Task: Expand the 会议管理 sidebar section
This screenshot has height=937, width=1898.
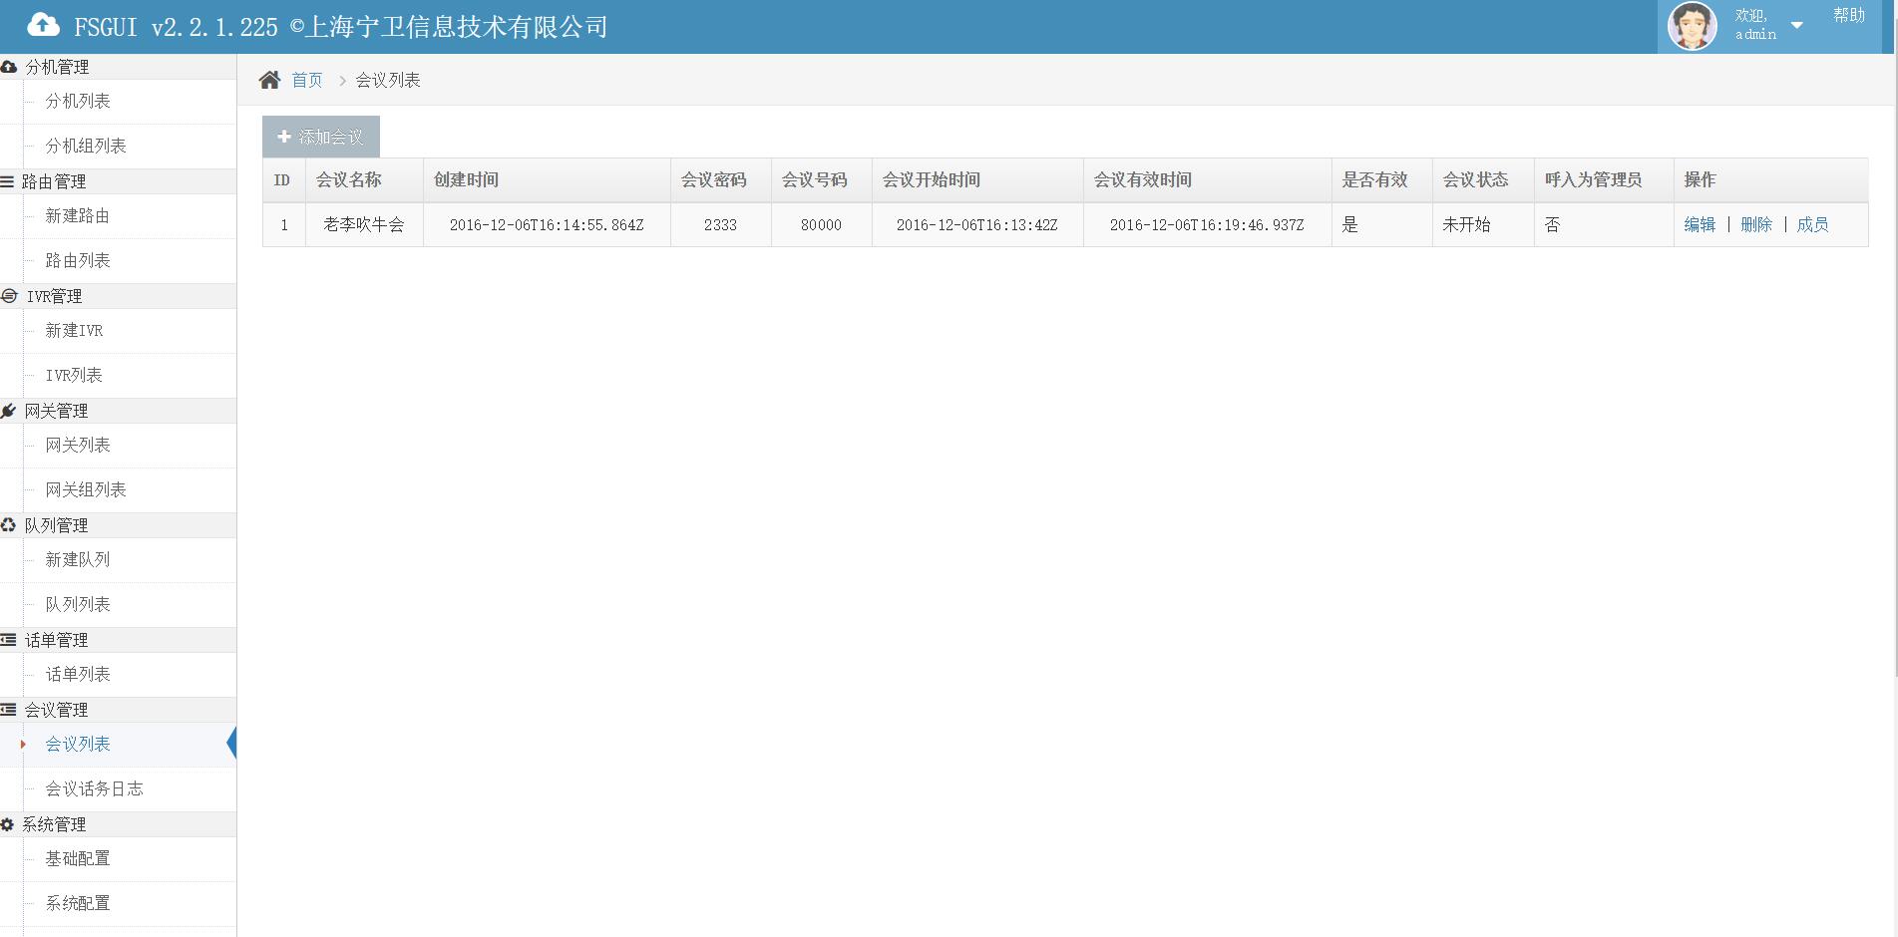Action: pyautogui.click(x=56, y=710)
